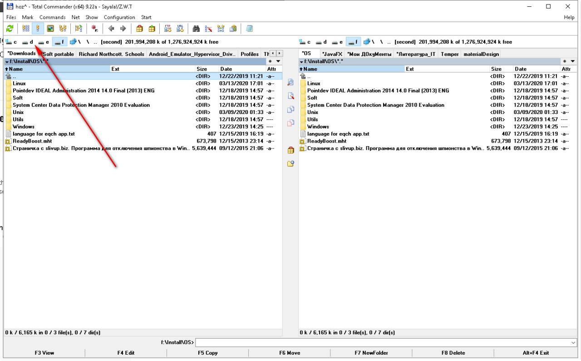
Task: Open the Configuration menu
Action: [119, 17]
